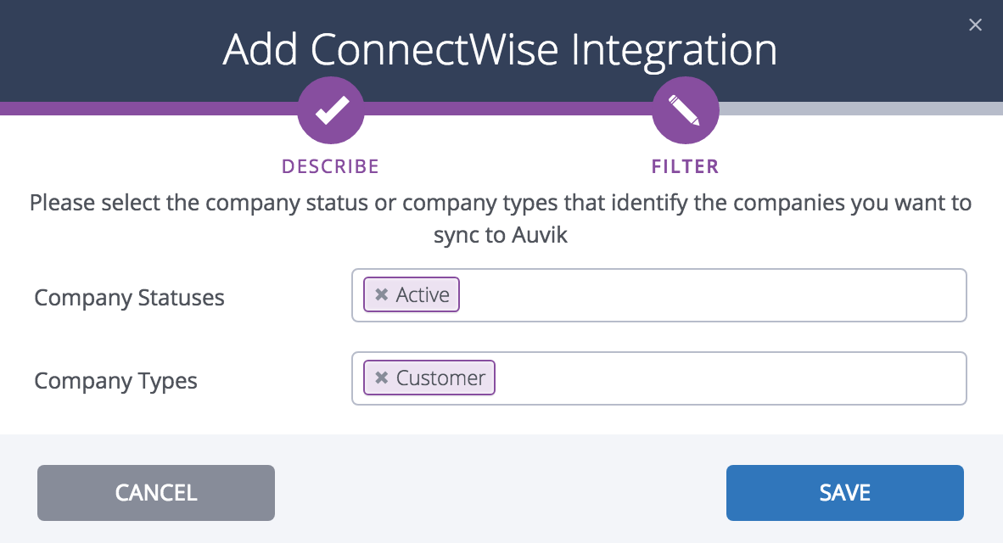Click the CANCEL button
1003x543 pixels.
[155, 492]
